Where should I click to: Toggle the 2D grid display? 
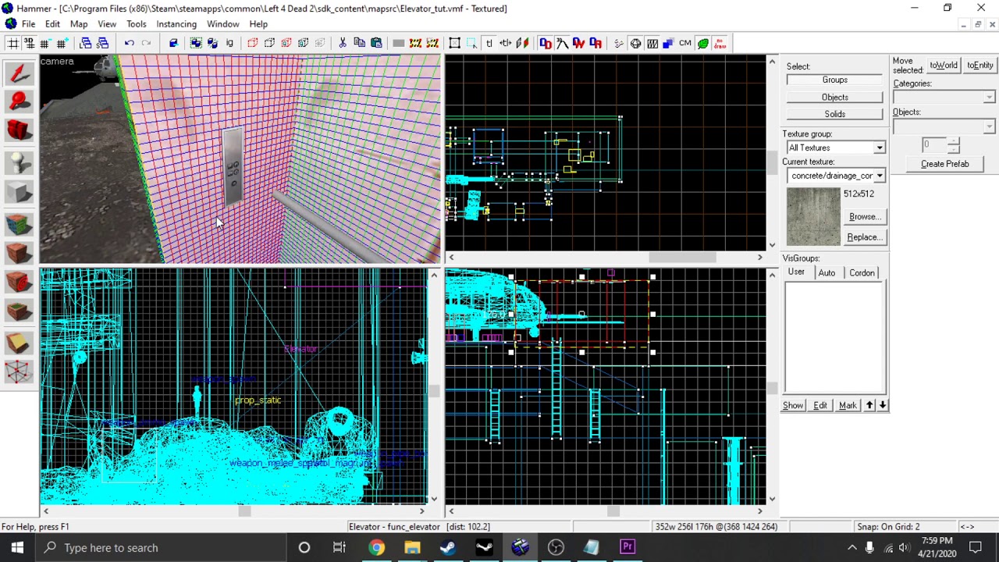tap(12, 43)
